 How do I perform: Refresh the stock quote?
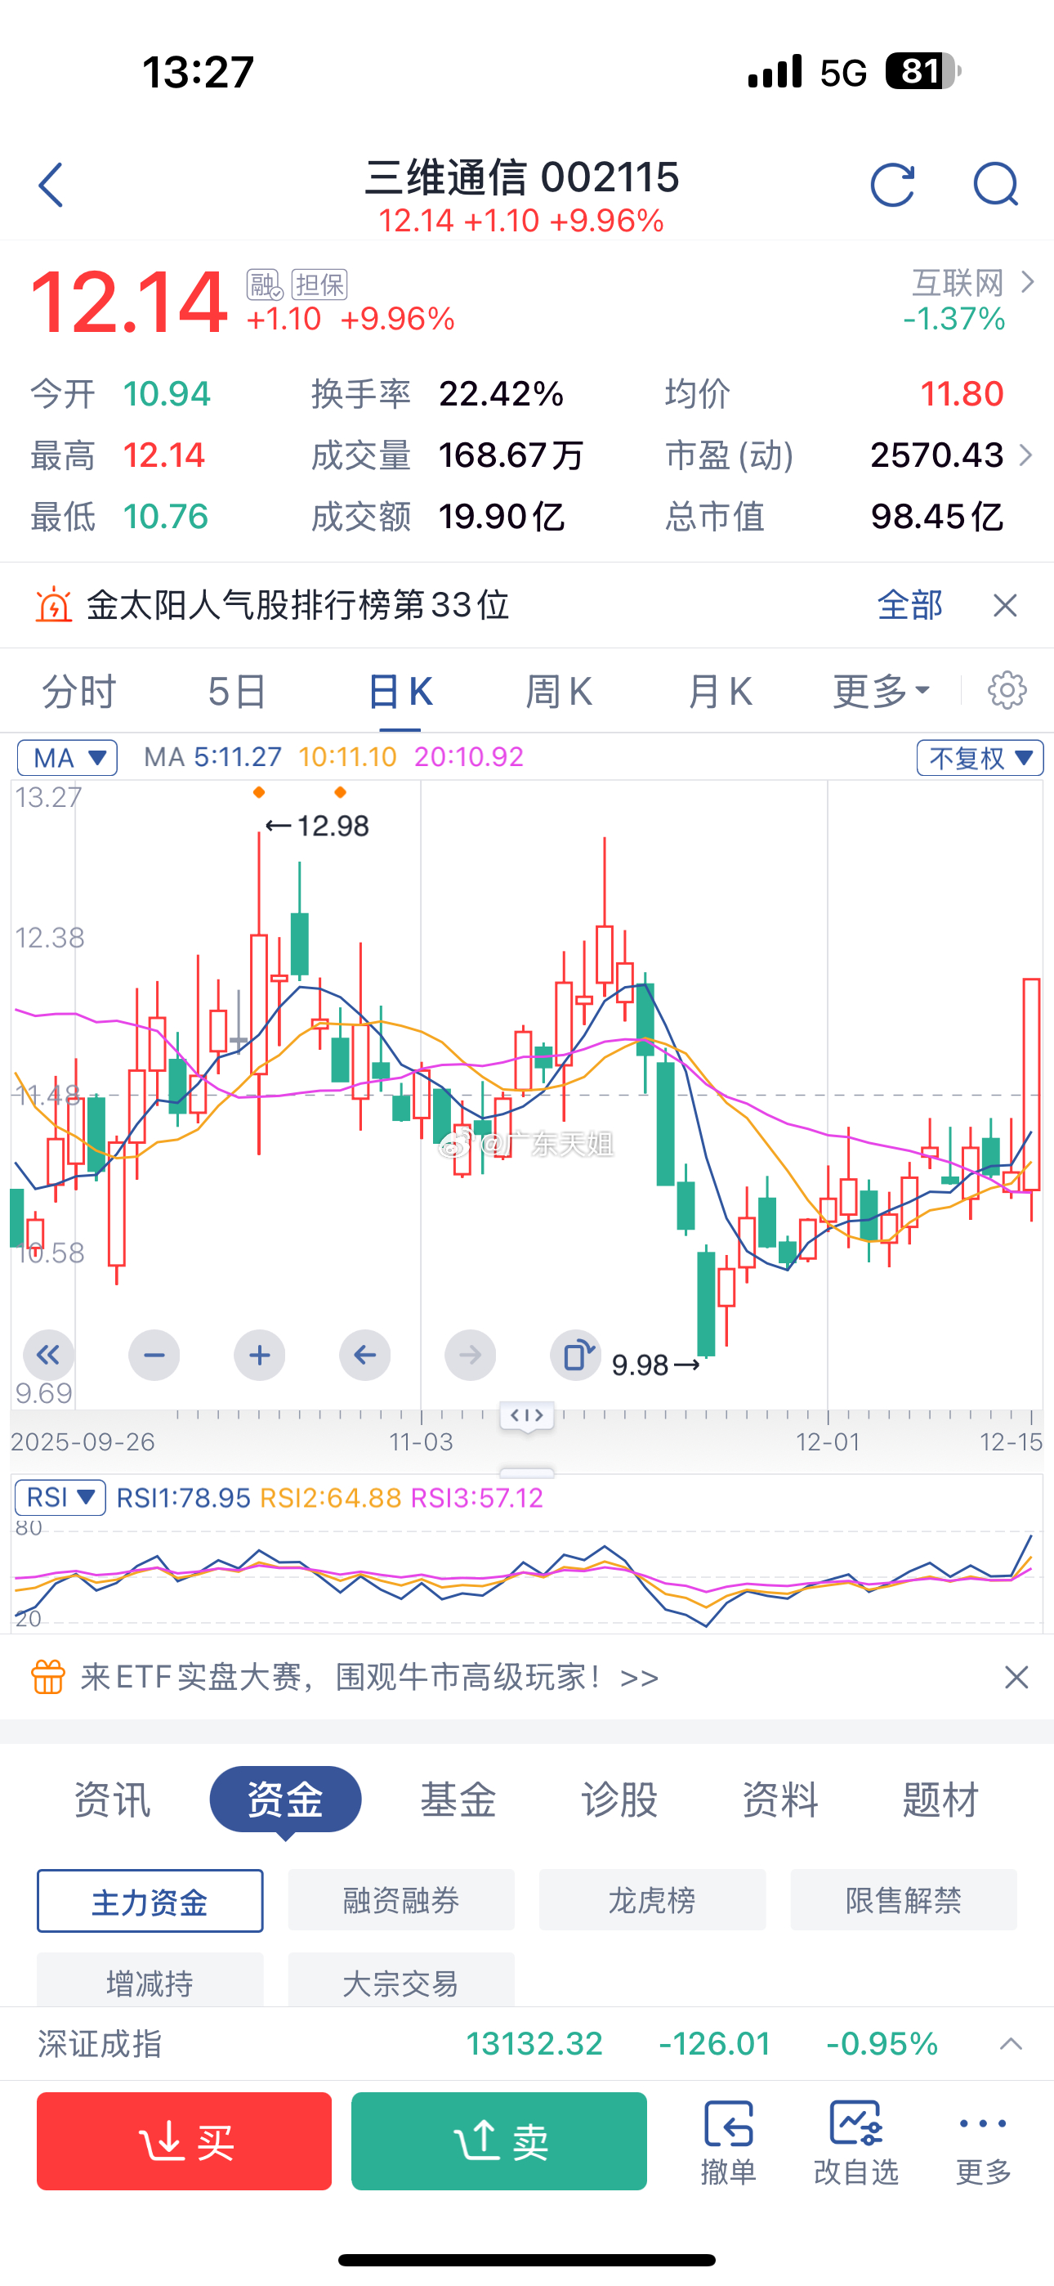[x=892, y=185]
